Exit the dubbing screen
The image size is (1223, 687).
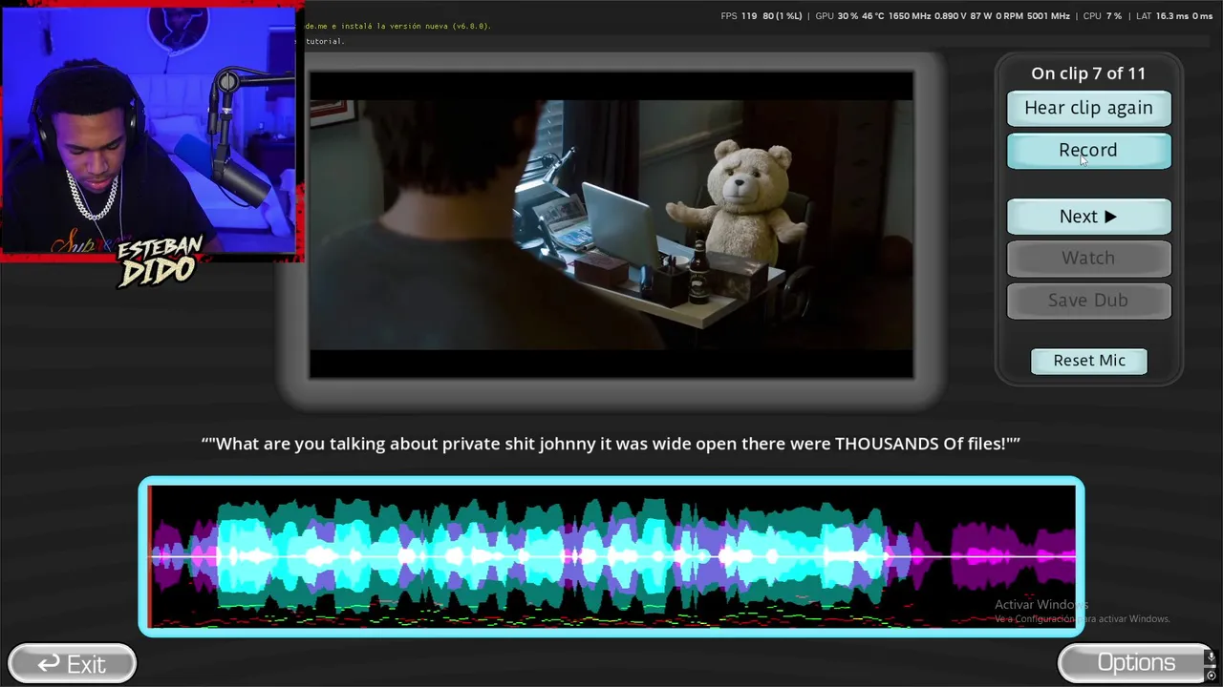[72, 663]
